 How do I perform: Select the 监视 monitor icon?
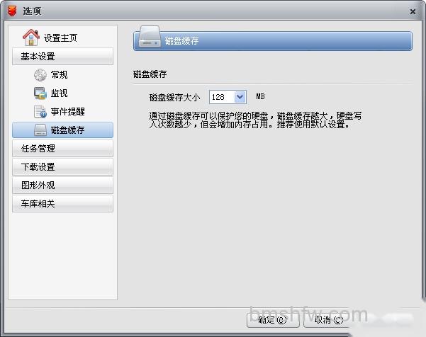tap(40, 93)
